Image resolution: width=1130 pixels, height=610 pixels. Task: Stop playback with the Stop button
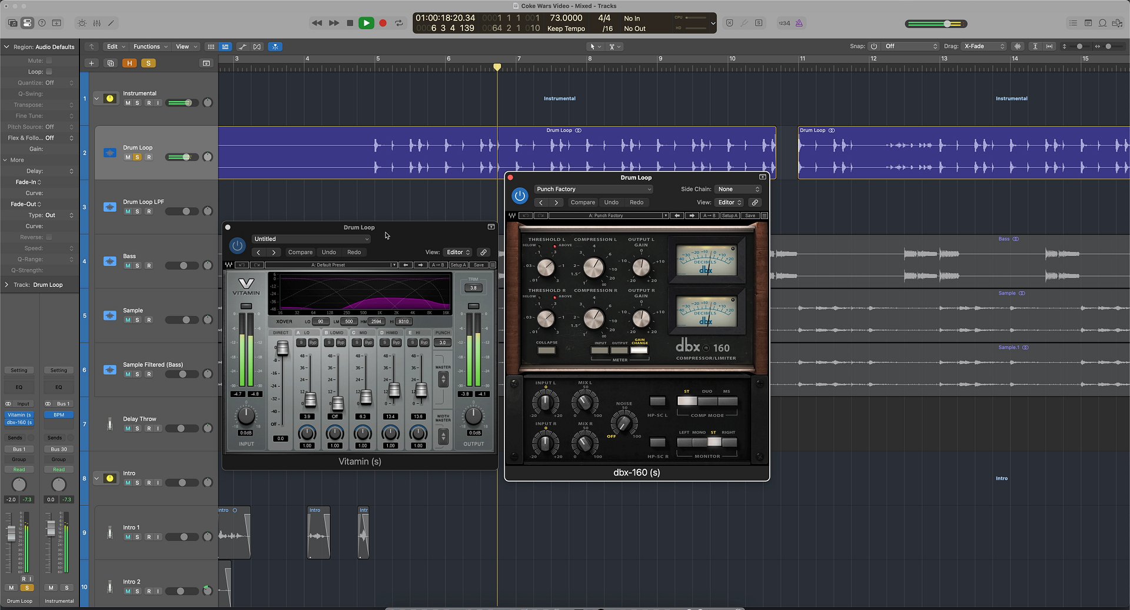tap(350, 23)
